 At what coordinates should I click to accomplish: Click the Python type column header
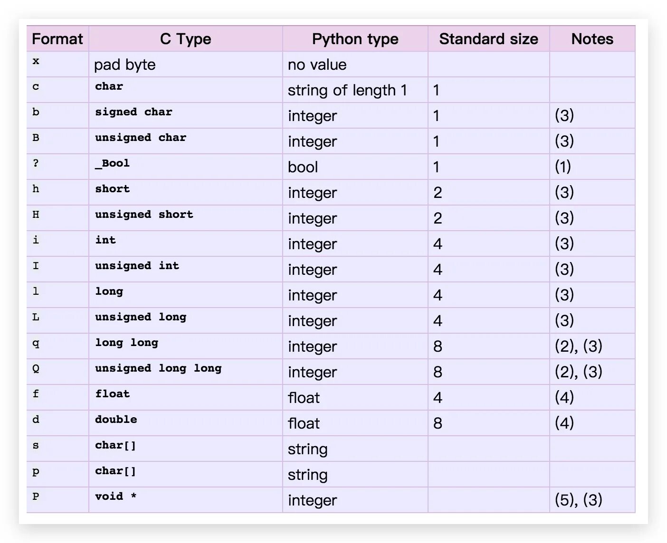[355, 39]
